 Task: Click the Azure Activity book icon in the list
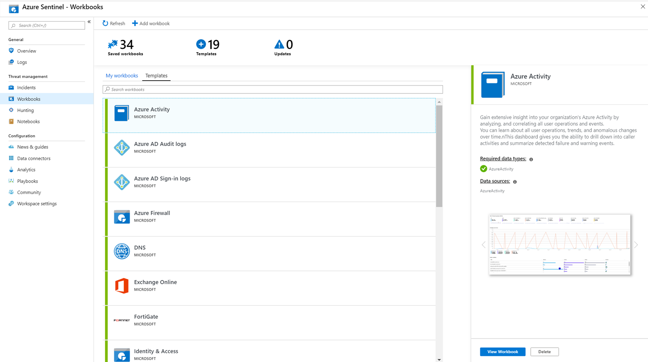[122, 113]
